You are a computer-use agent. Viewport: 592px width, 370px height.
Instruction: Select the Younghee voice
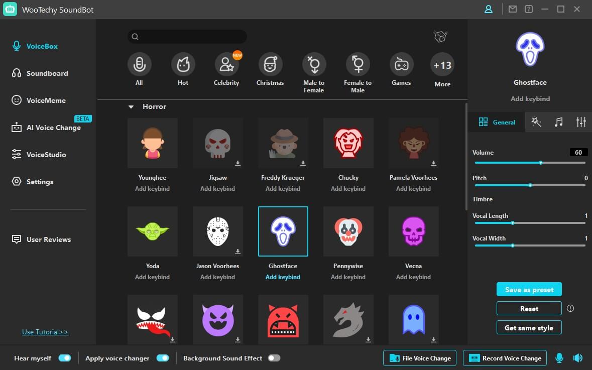[x=153, y=143]
